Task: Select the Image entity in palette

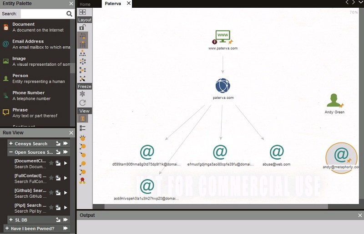Action: [x=35, y=61]
